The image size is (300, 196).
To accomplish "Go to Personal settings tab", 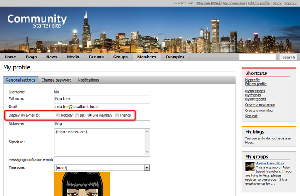I will point(21,80).
